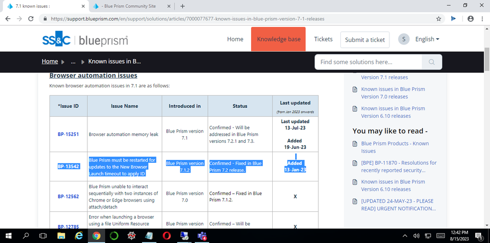Viewport: 490px width, 243px height.
Task: Open the Chrome profile avatar icon
Action: coord(470,19)
